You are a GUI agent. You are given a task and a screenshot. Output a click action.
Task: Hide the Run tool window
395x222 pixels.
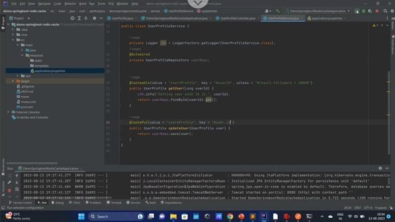coord(387,168)
